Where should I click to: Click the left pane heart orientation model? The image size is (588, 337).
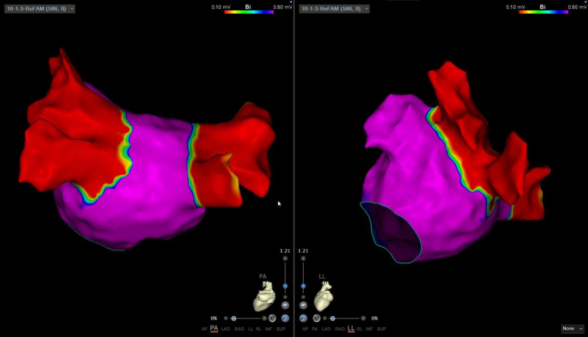coord(265,298)
